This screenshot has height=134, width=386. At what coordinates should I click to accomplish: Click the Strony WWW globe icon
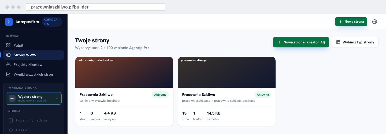[x=8, y=55]
